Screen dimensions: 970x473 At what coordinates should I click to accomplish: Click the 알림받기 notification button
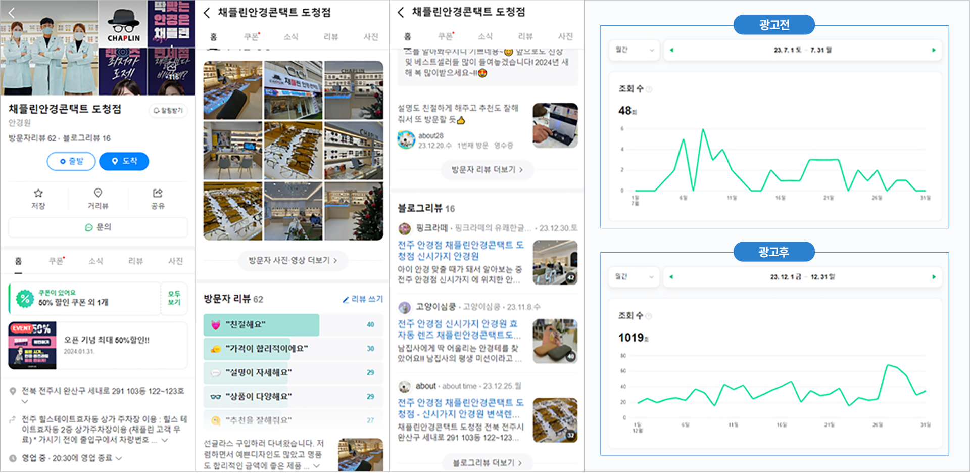[168, 110]
